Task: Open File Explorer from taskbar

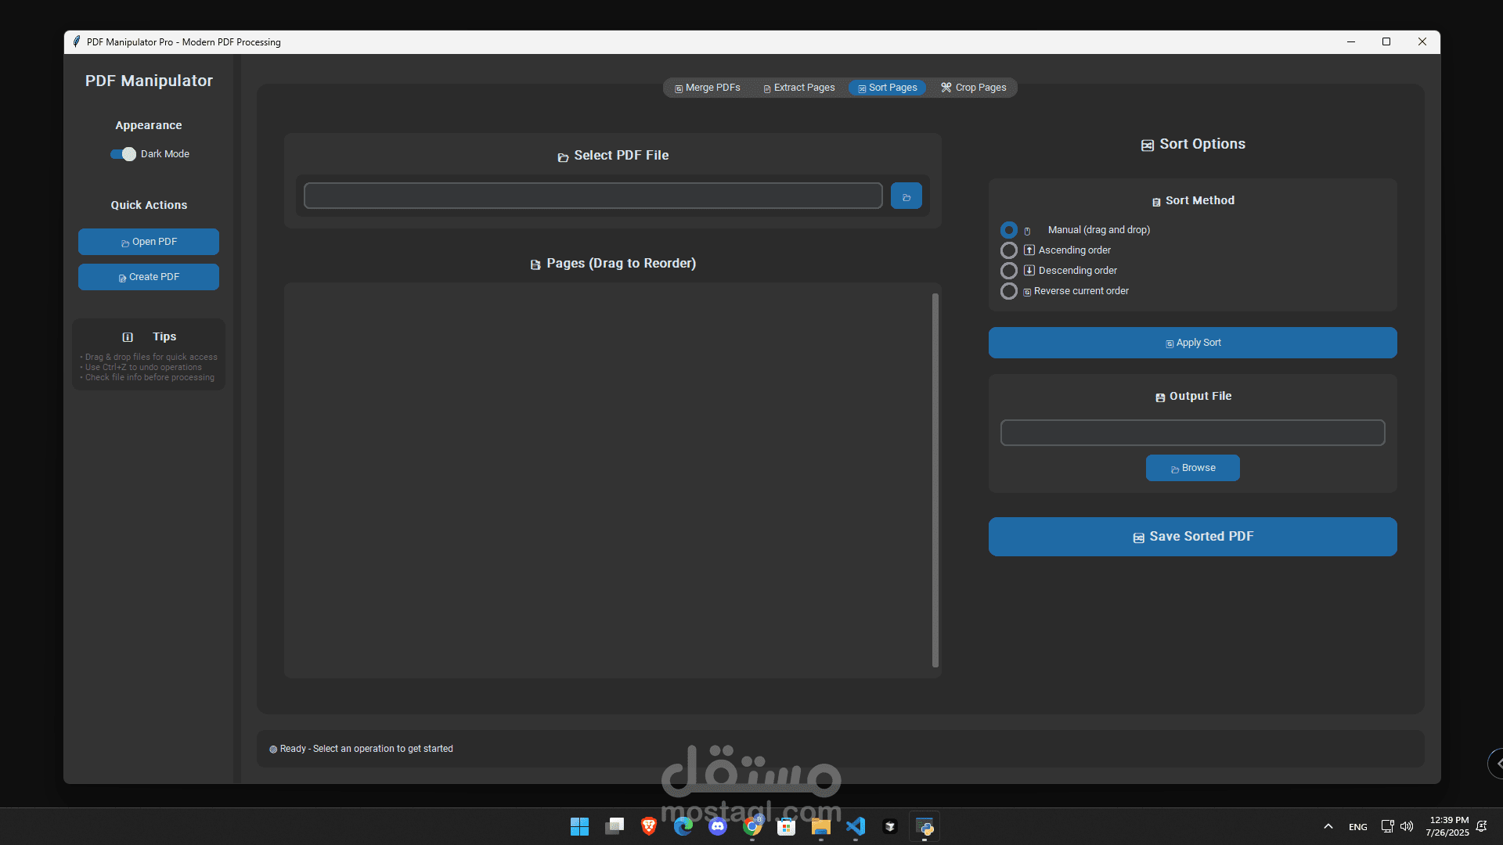Action: (820, 826)
